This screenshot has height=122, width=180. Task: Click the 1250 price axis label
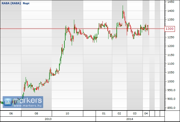click(170, 37)
